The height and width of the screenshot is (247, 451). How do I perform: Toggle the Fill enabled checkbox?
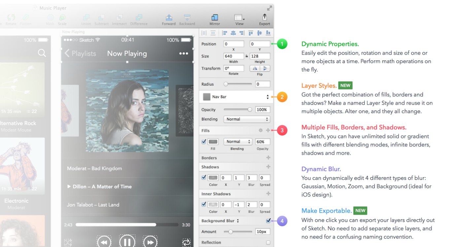204,142
